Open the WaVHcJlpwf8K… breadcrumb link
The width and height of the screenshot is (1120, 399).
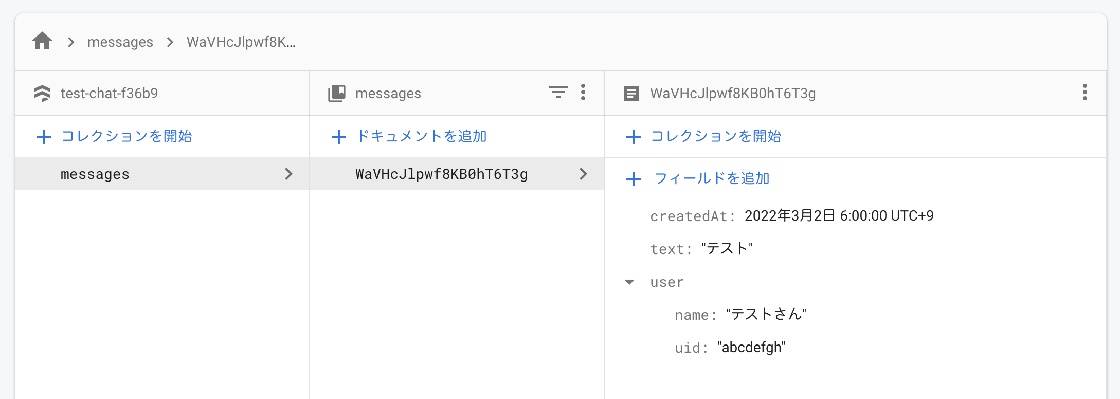click(241, 42)
